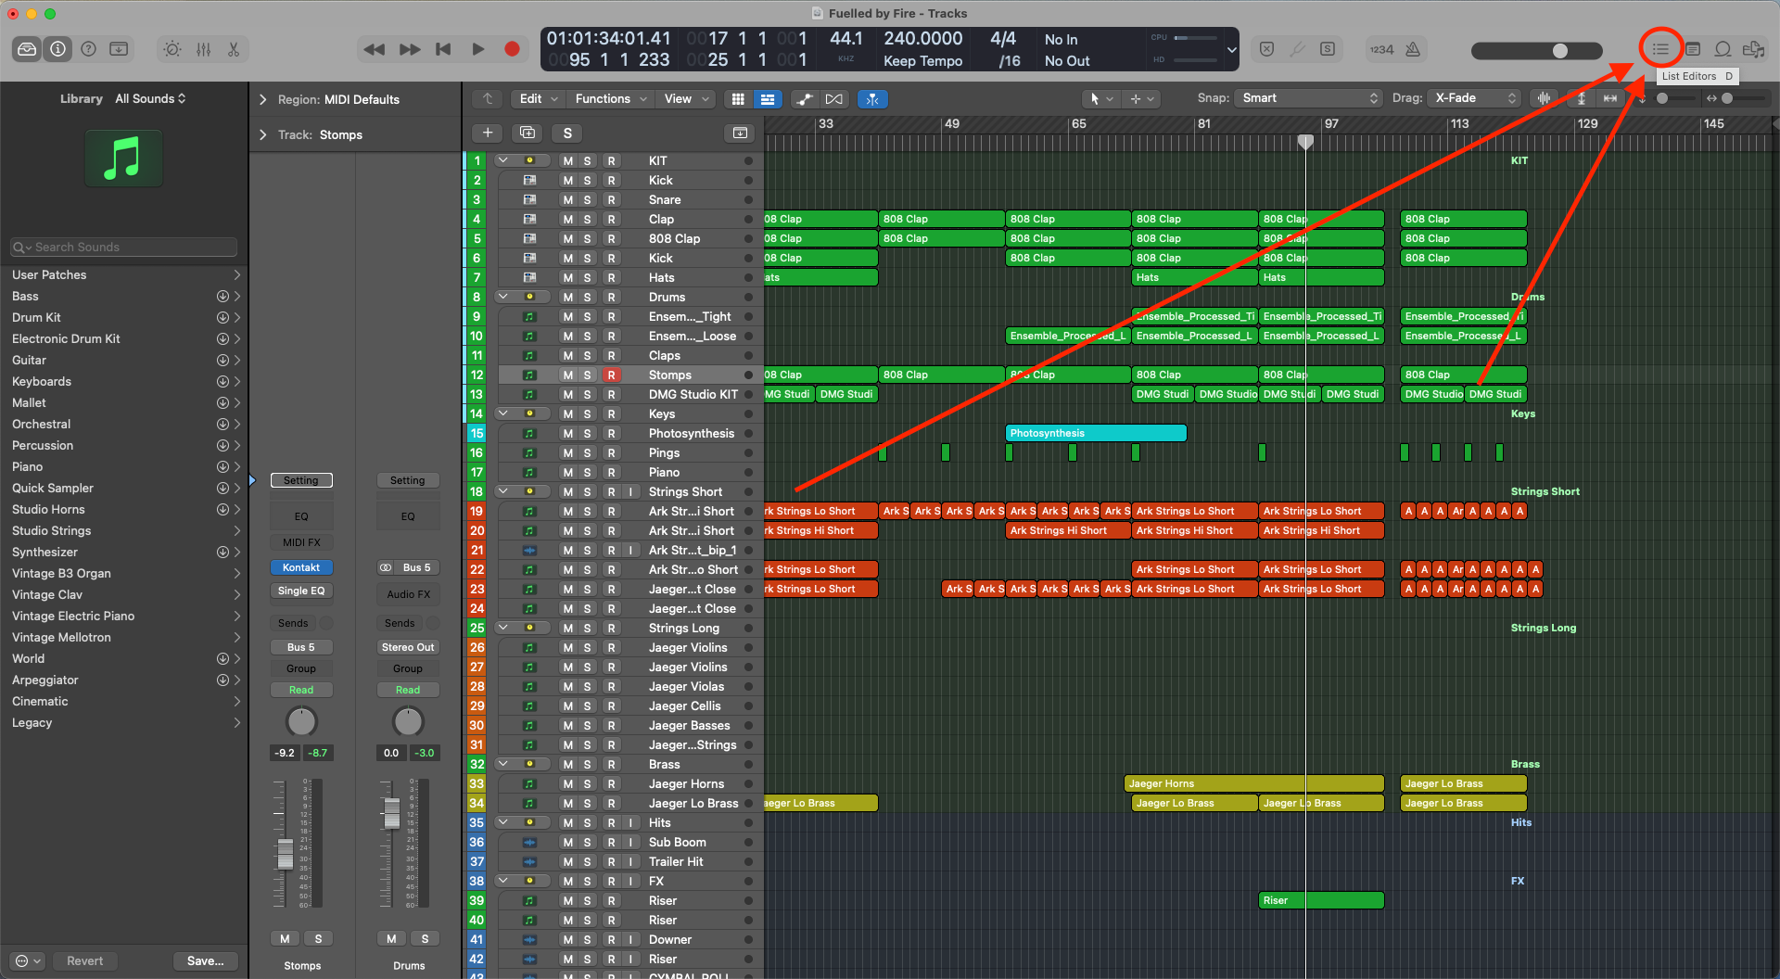The width and height of the screenshot is (1780, 979).
Task: Open the Note Pads button
Action: [1693, 48]
